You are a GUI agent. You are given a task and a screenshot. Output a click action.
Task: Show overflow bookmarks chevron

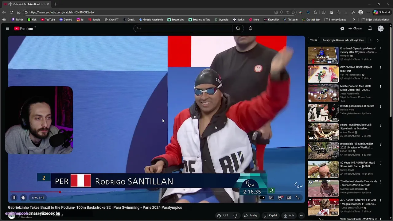tap(354, 20)
